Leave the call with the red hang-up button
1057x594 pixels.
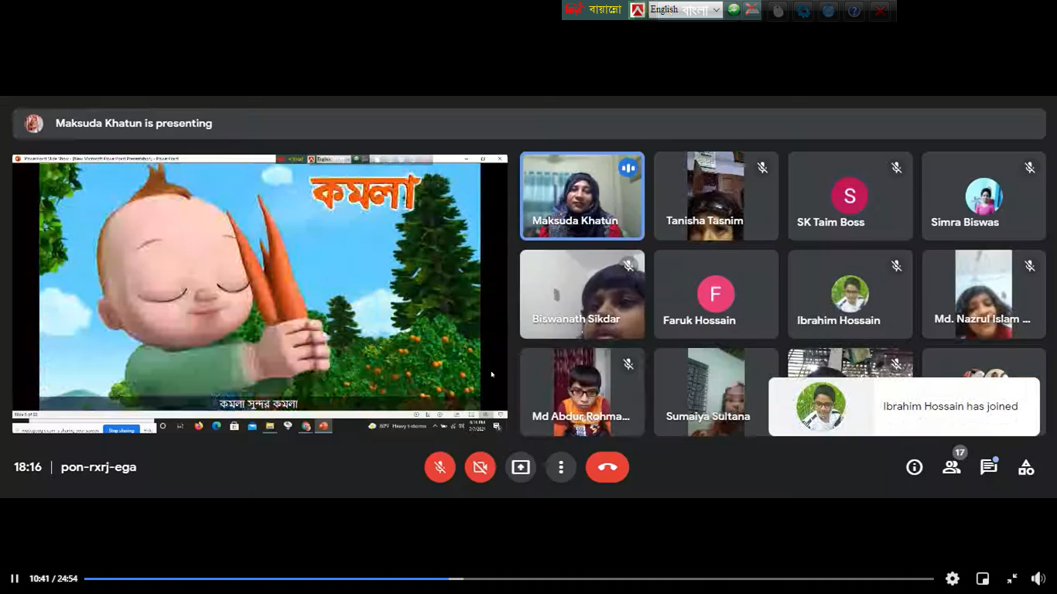607,467
